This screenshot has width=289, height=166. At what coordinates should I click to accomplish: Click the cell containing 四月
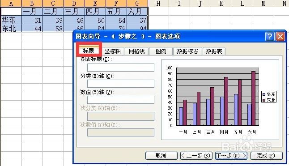[95, 12]
